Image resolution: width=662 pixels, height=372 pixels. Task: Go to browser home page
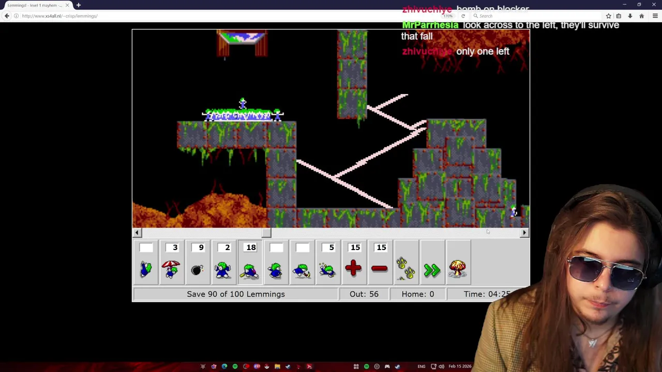641,16
